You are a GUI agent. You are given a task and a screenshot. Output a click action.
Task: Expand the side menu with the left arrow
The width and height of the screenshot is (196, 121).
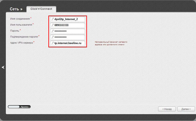click(x=3, y=67)
